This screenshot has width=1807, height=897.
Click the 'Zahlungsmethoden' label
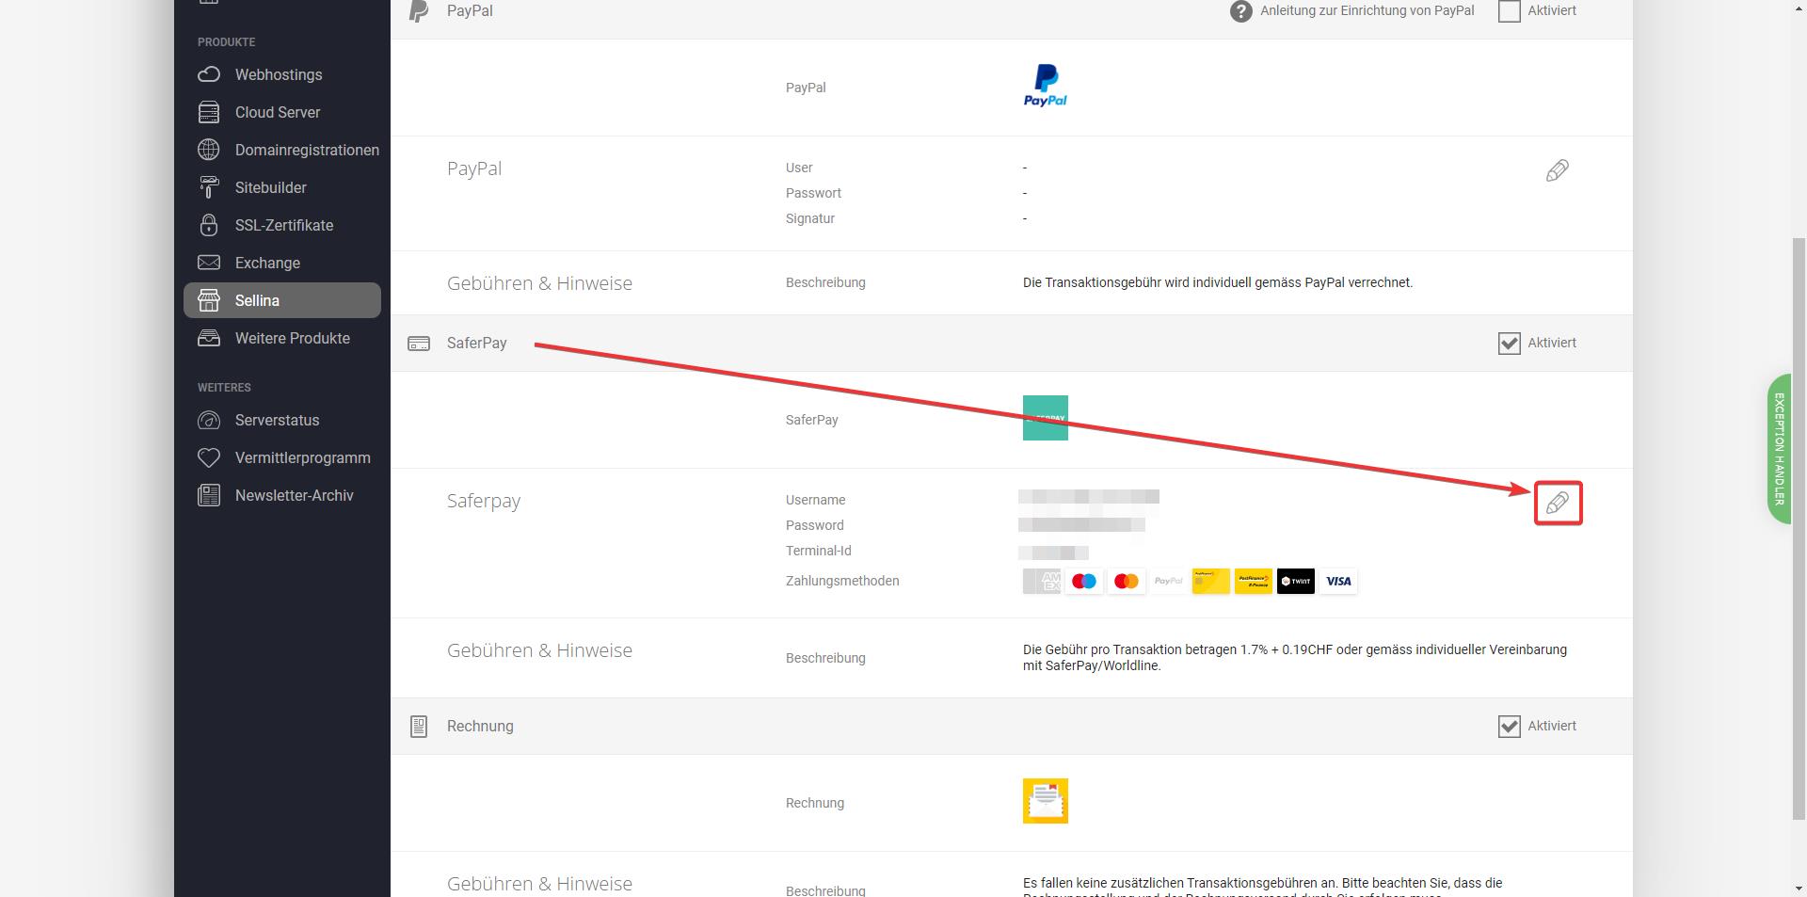coord(842,581)
